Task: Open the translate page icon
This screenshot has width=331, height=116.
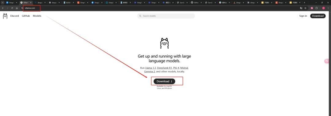Action: pos(301,8)
